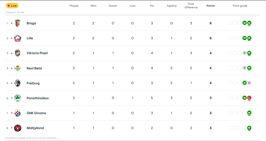266x141 pixels.
Task: Click the Braga club crest
Action: coord(17,23)
